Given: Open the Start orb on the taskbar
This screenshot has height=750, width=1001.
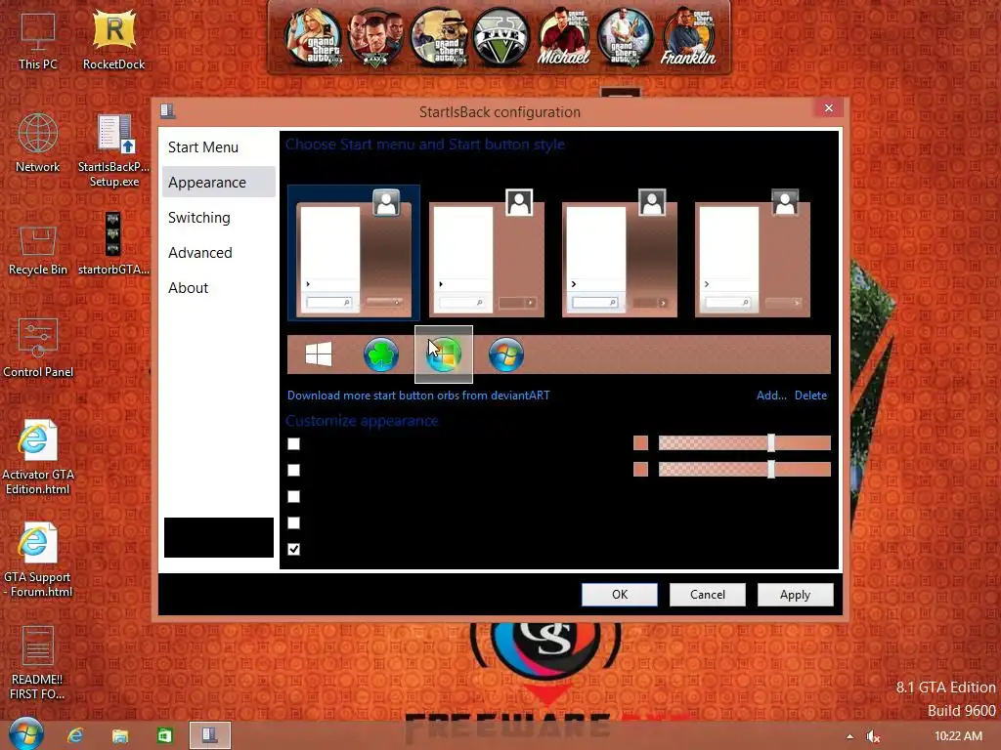Looking at the screenshot, I should 25,734.
